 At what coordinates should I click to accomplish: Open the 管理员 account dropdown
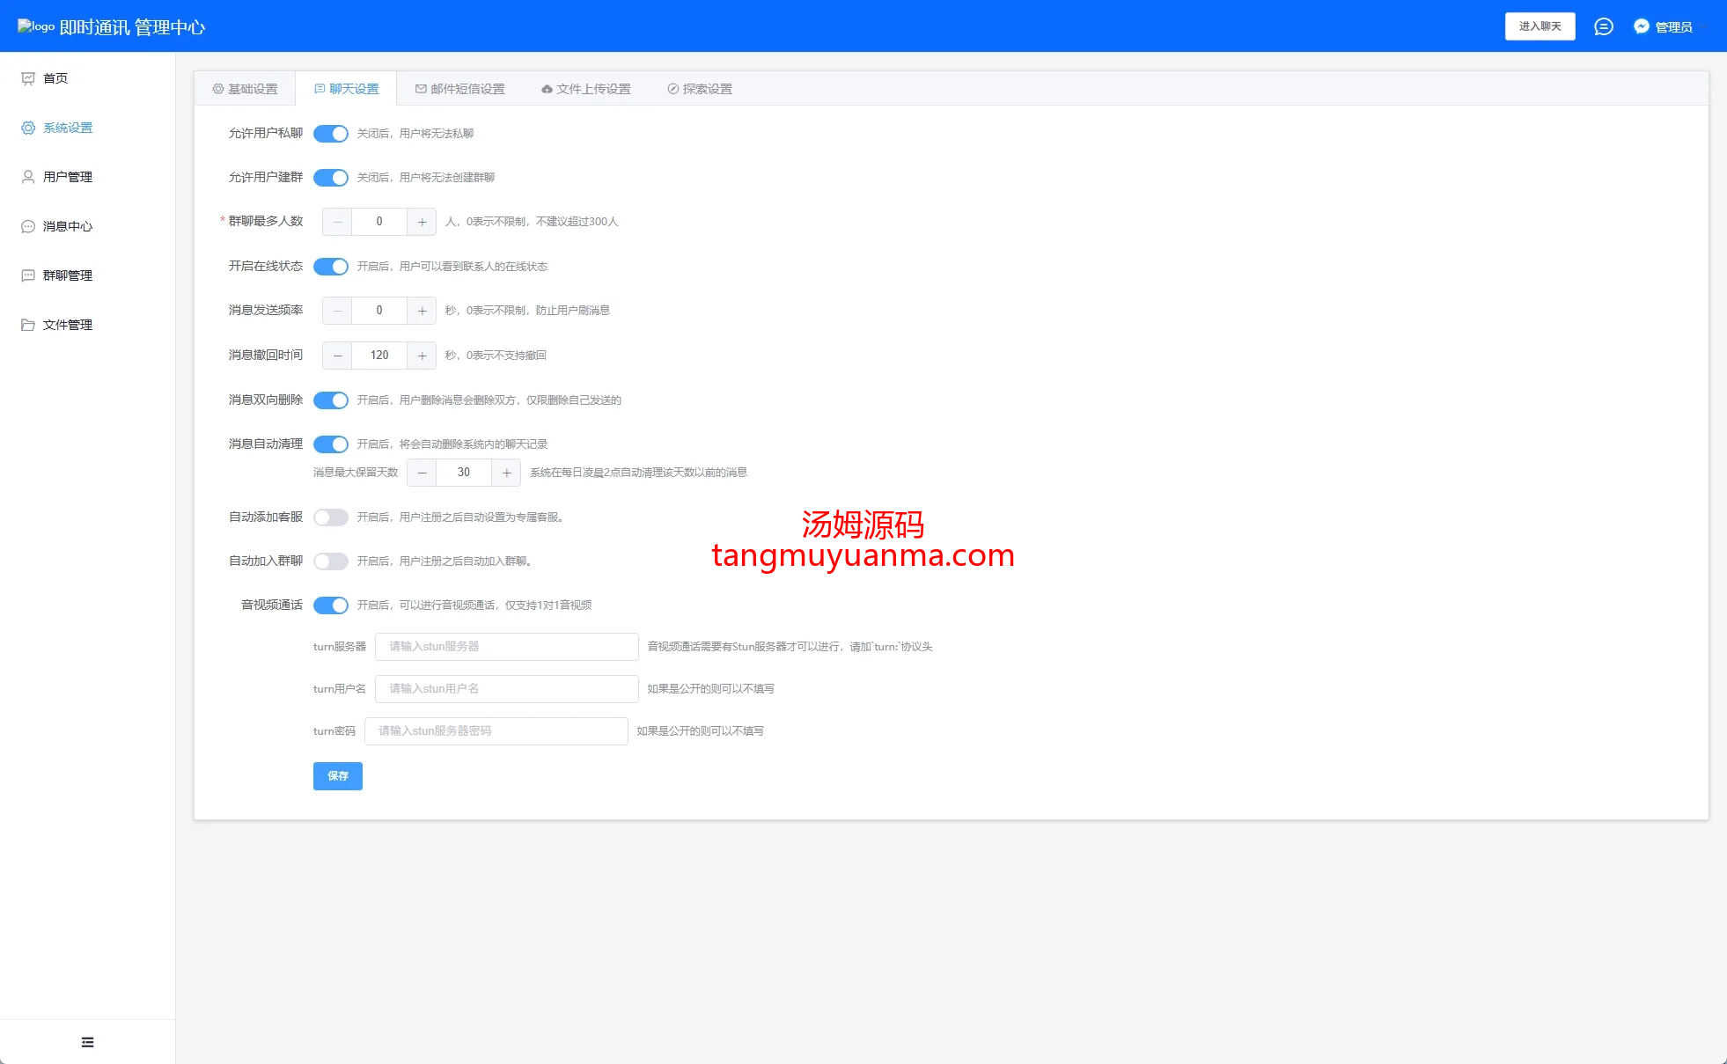pyautogui.click(x=1672, y=26)
